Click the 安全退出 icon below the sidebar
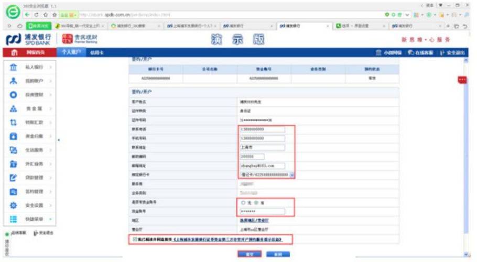This screenshot has width=477, height=262. [36, 233]
